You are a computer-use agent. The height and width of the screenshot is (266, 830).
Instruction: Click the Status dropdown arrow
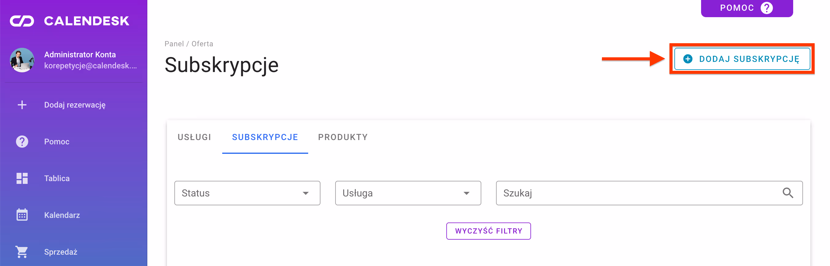click(x=305, y=193)
